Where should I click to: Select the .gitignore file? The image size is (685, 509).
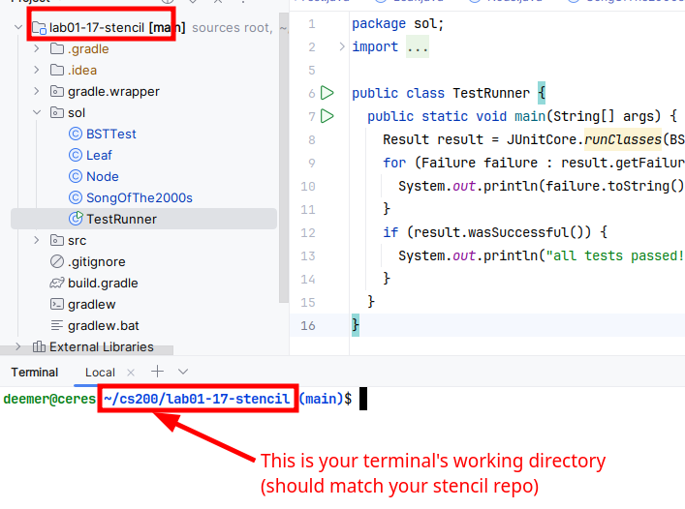[x=97, y=261]
